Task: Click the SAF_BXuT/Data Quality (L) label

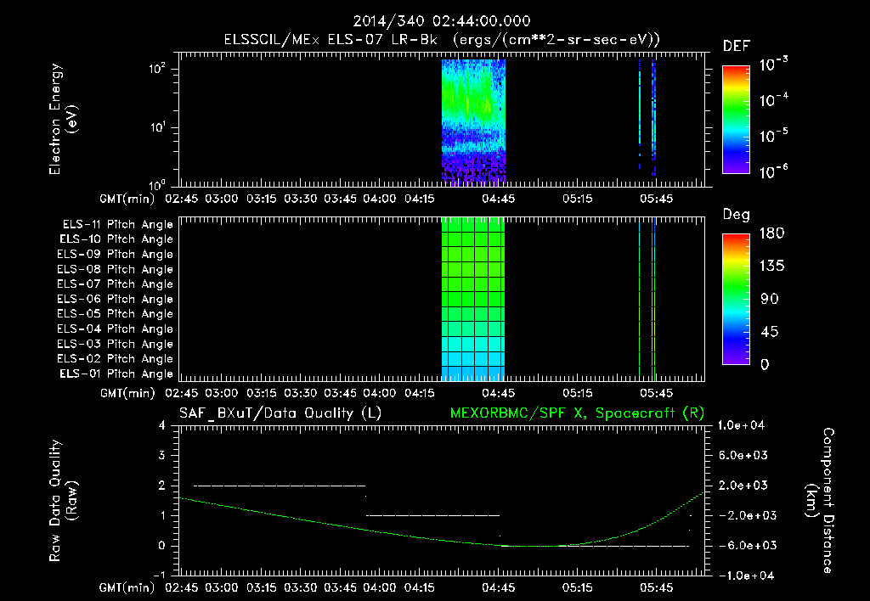Action: click(280, 413)
